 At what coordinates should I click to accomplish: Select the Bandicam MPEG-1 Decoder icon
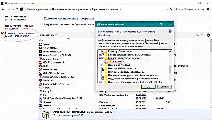(x=41, y=84)
